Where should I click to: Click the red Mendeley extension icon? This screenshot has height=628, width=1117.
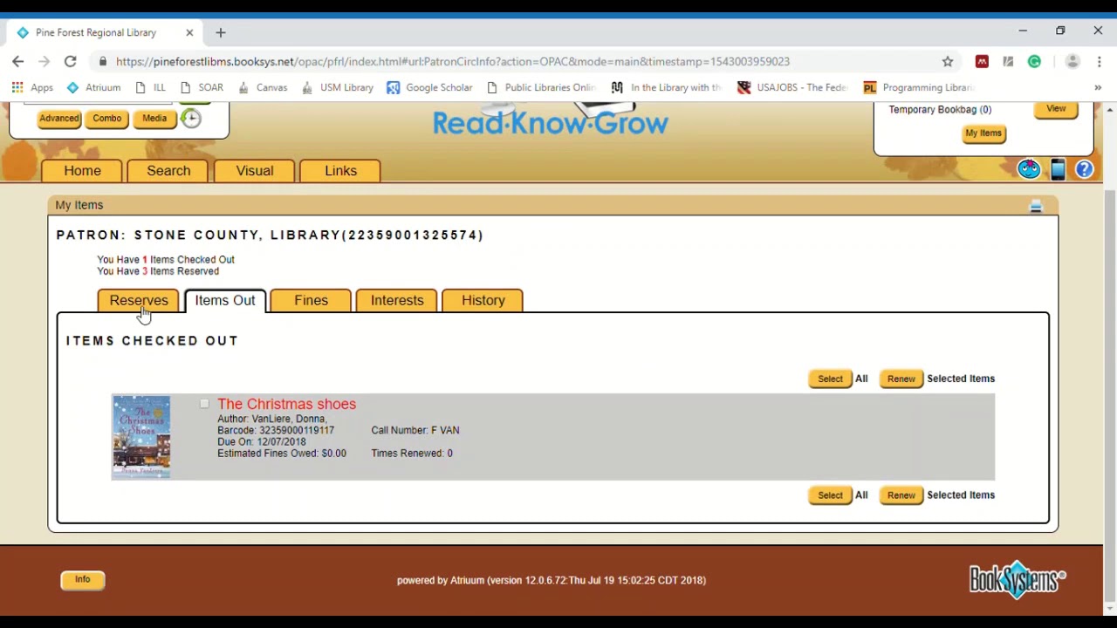[x=982, y=62]
